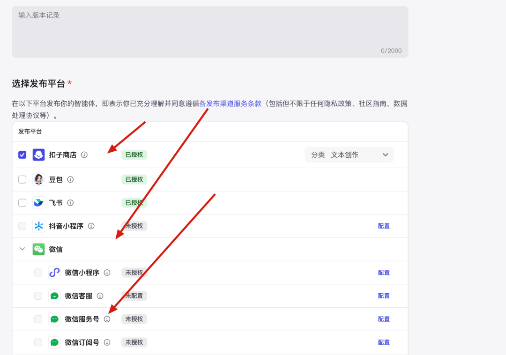Click the 微信客服 logo icon
506x355 pixels.
tap(54, 296)
